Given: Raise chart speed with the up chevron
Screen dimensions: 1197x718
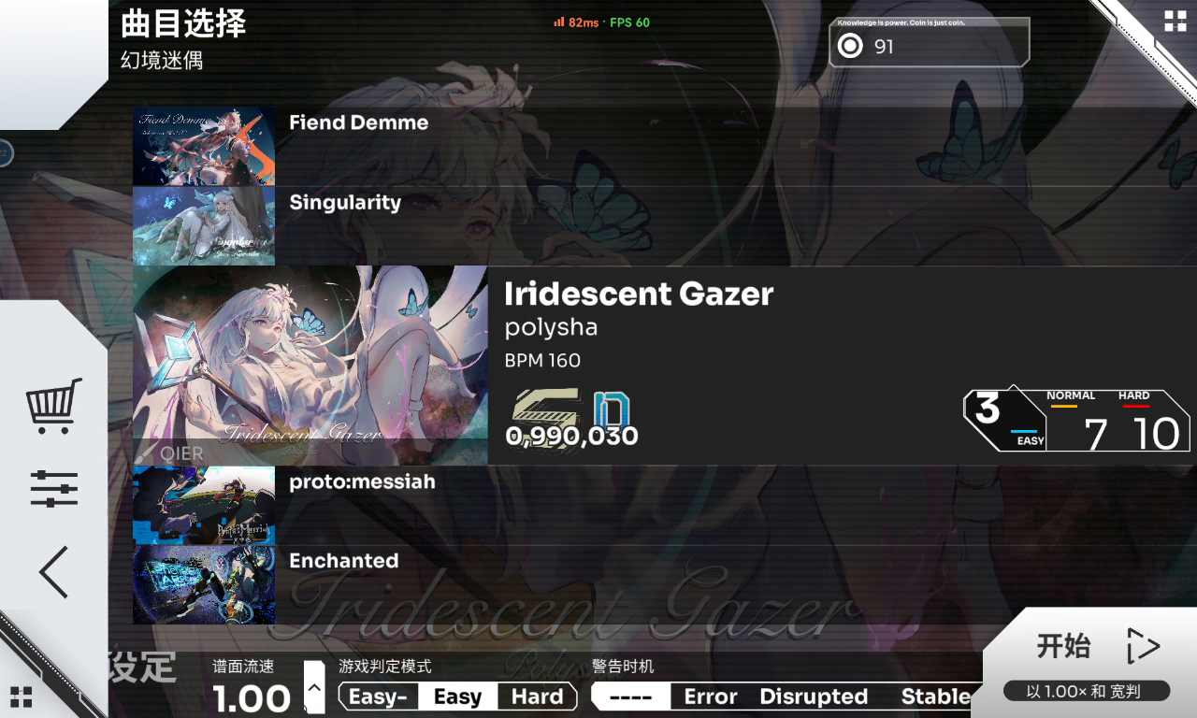Looking at the screenshot, I should (314, 687).
